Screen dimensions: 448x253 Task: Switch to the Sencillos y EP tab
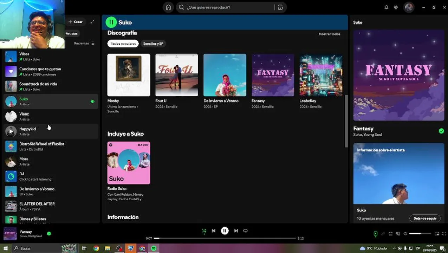153,44
